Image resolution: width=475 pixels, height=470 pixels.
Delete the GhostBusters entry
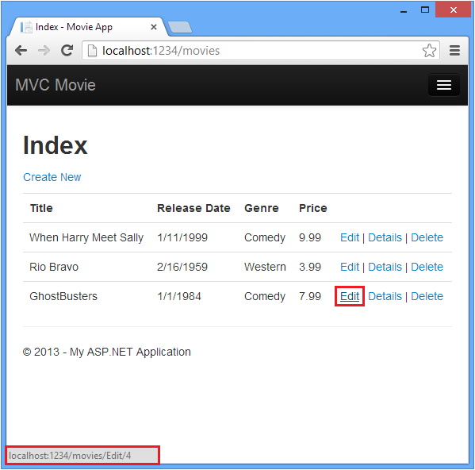tap(427, 296)
